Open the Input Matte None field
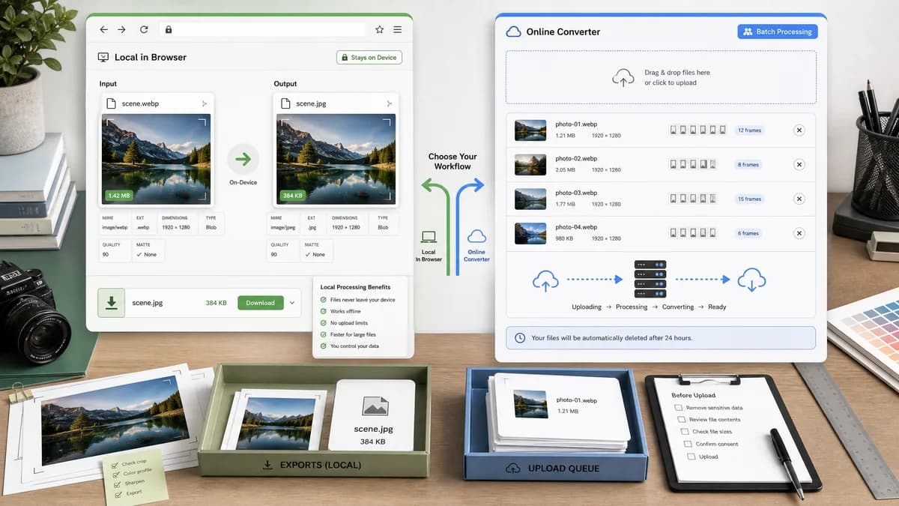899x506 pixels. tap(148, 250)
